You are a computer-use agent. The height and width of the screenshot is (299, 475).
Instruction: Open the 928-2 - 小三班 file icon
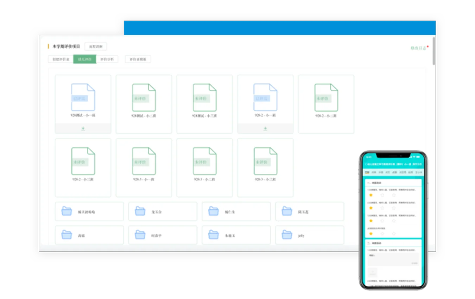(83, 161)
